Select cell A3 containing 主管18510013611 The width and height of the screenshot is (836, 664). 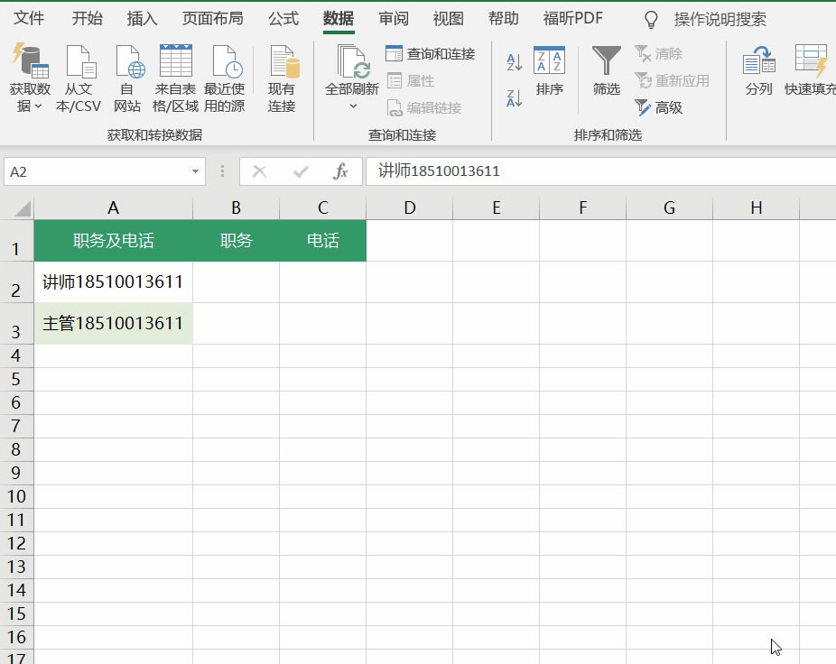click(x=113, y=323)
